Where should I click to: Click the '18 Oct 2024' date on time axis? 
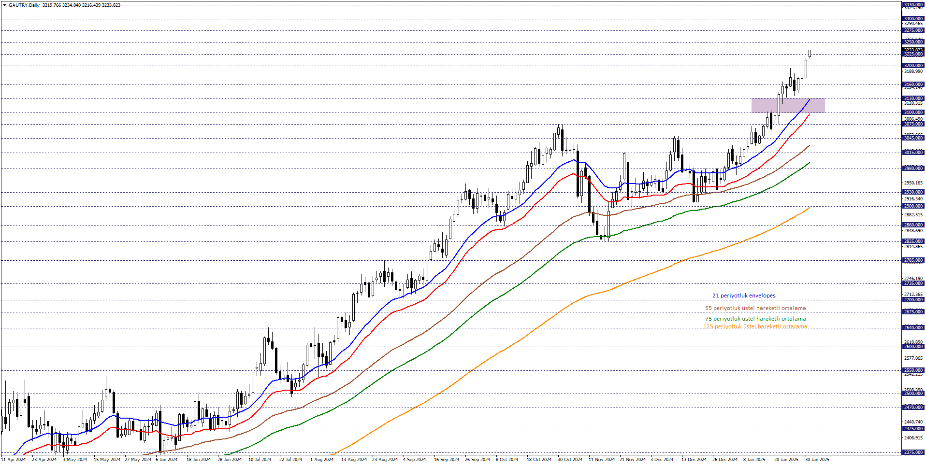pos(539,460)
